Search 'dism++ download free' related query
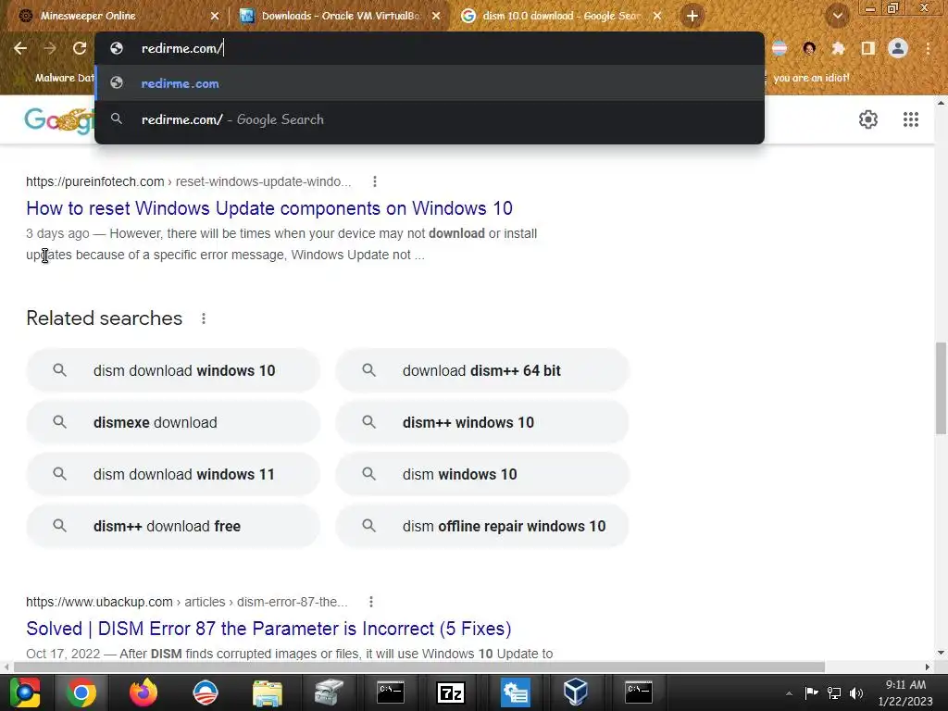 coord(173,526)
